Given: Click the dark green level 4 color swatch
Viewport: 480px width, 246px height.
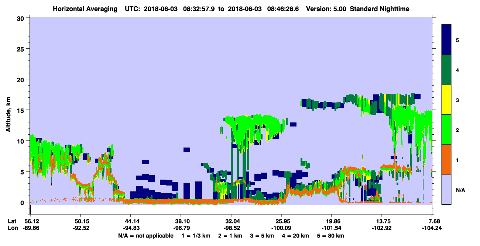Looking at the screenshot, I should (446, 70).
